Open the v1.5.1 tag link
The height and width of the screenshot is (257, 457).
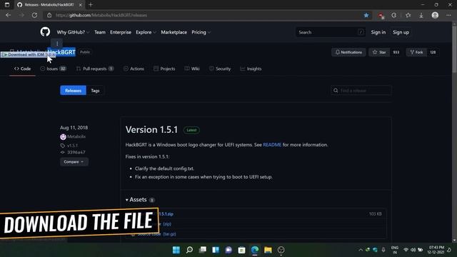[x=72, y=146]
